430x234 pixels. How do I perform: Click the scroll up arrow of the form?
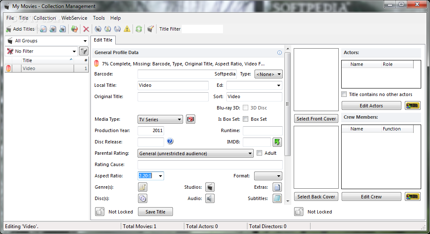(288, 49)
